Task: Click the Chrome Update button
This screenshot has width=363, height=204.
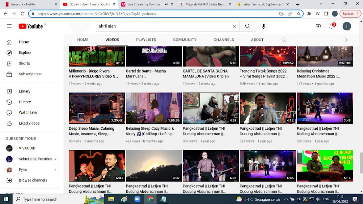Action: [x=350, y=13]
